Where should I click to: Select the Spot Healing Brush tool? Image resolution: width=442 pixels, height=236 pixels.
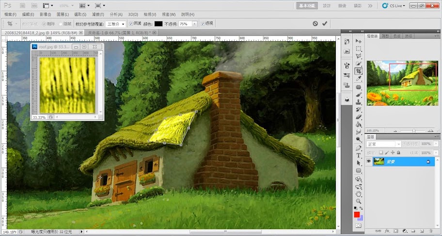[358, 87]
